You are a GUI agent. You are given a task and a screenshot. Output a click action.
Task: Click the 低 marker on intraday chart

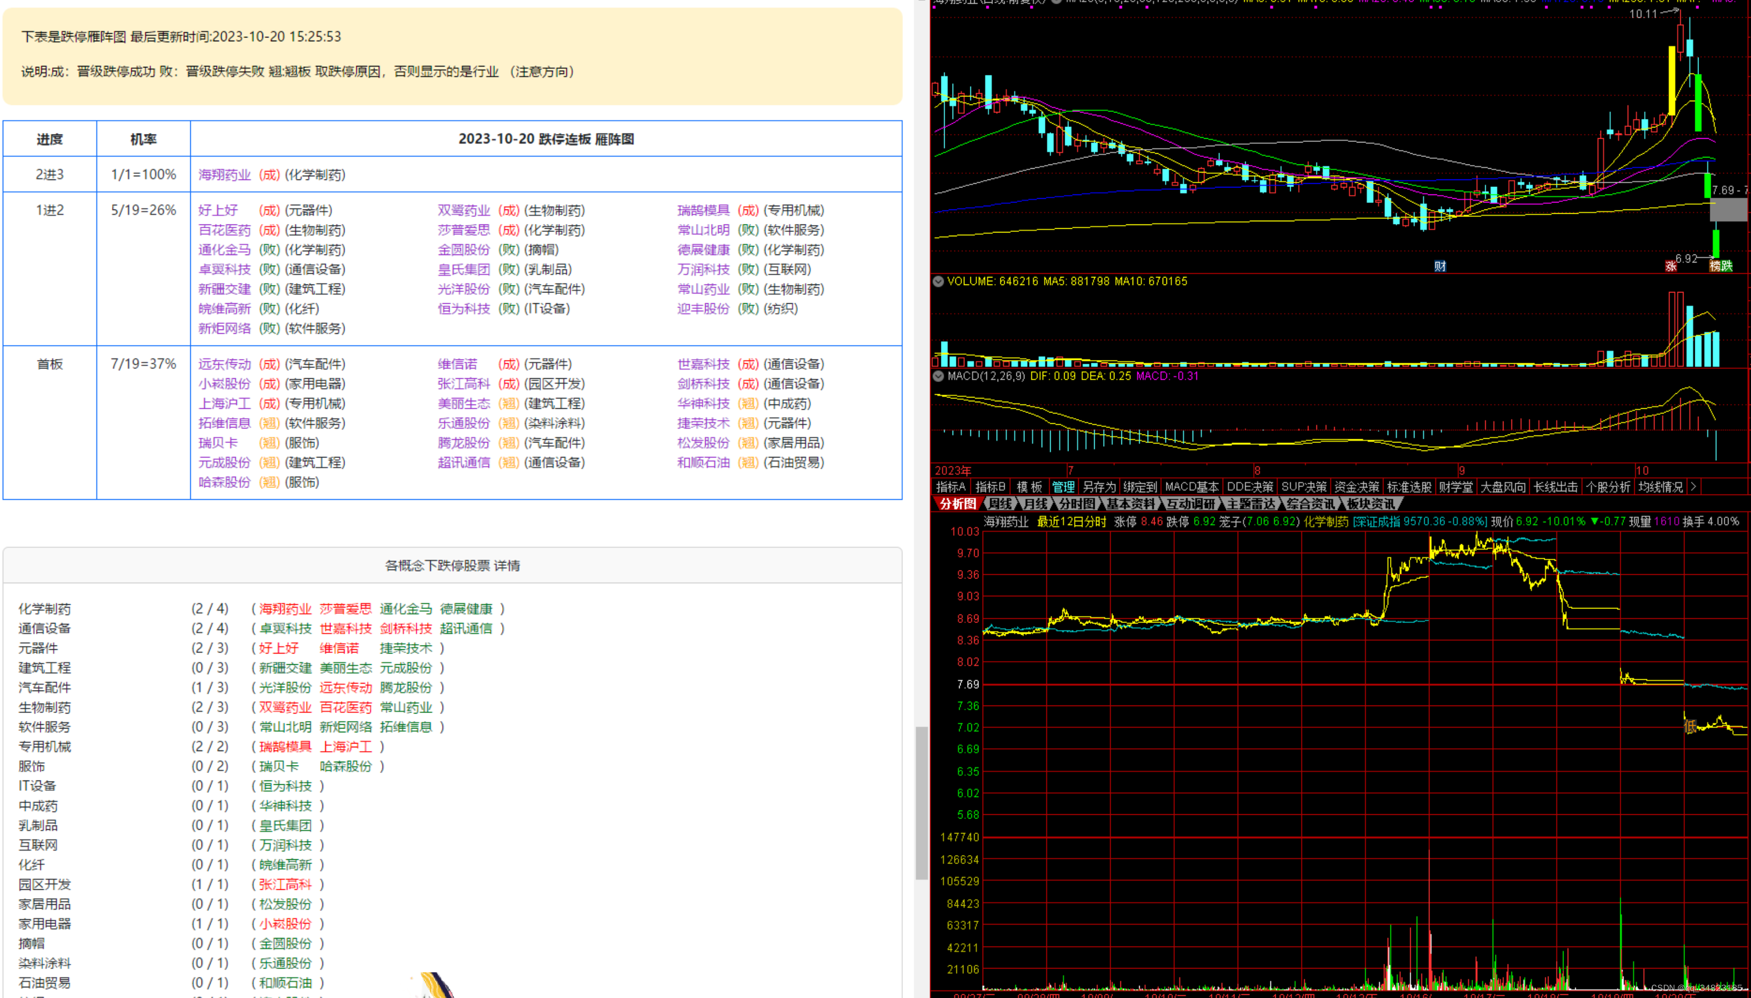click(1690, 726)
